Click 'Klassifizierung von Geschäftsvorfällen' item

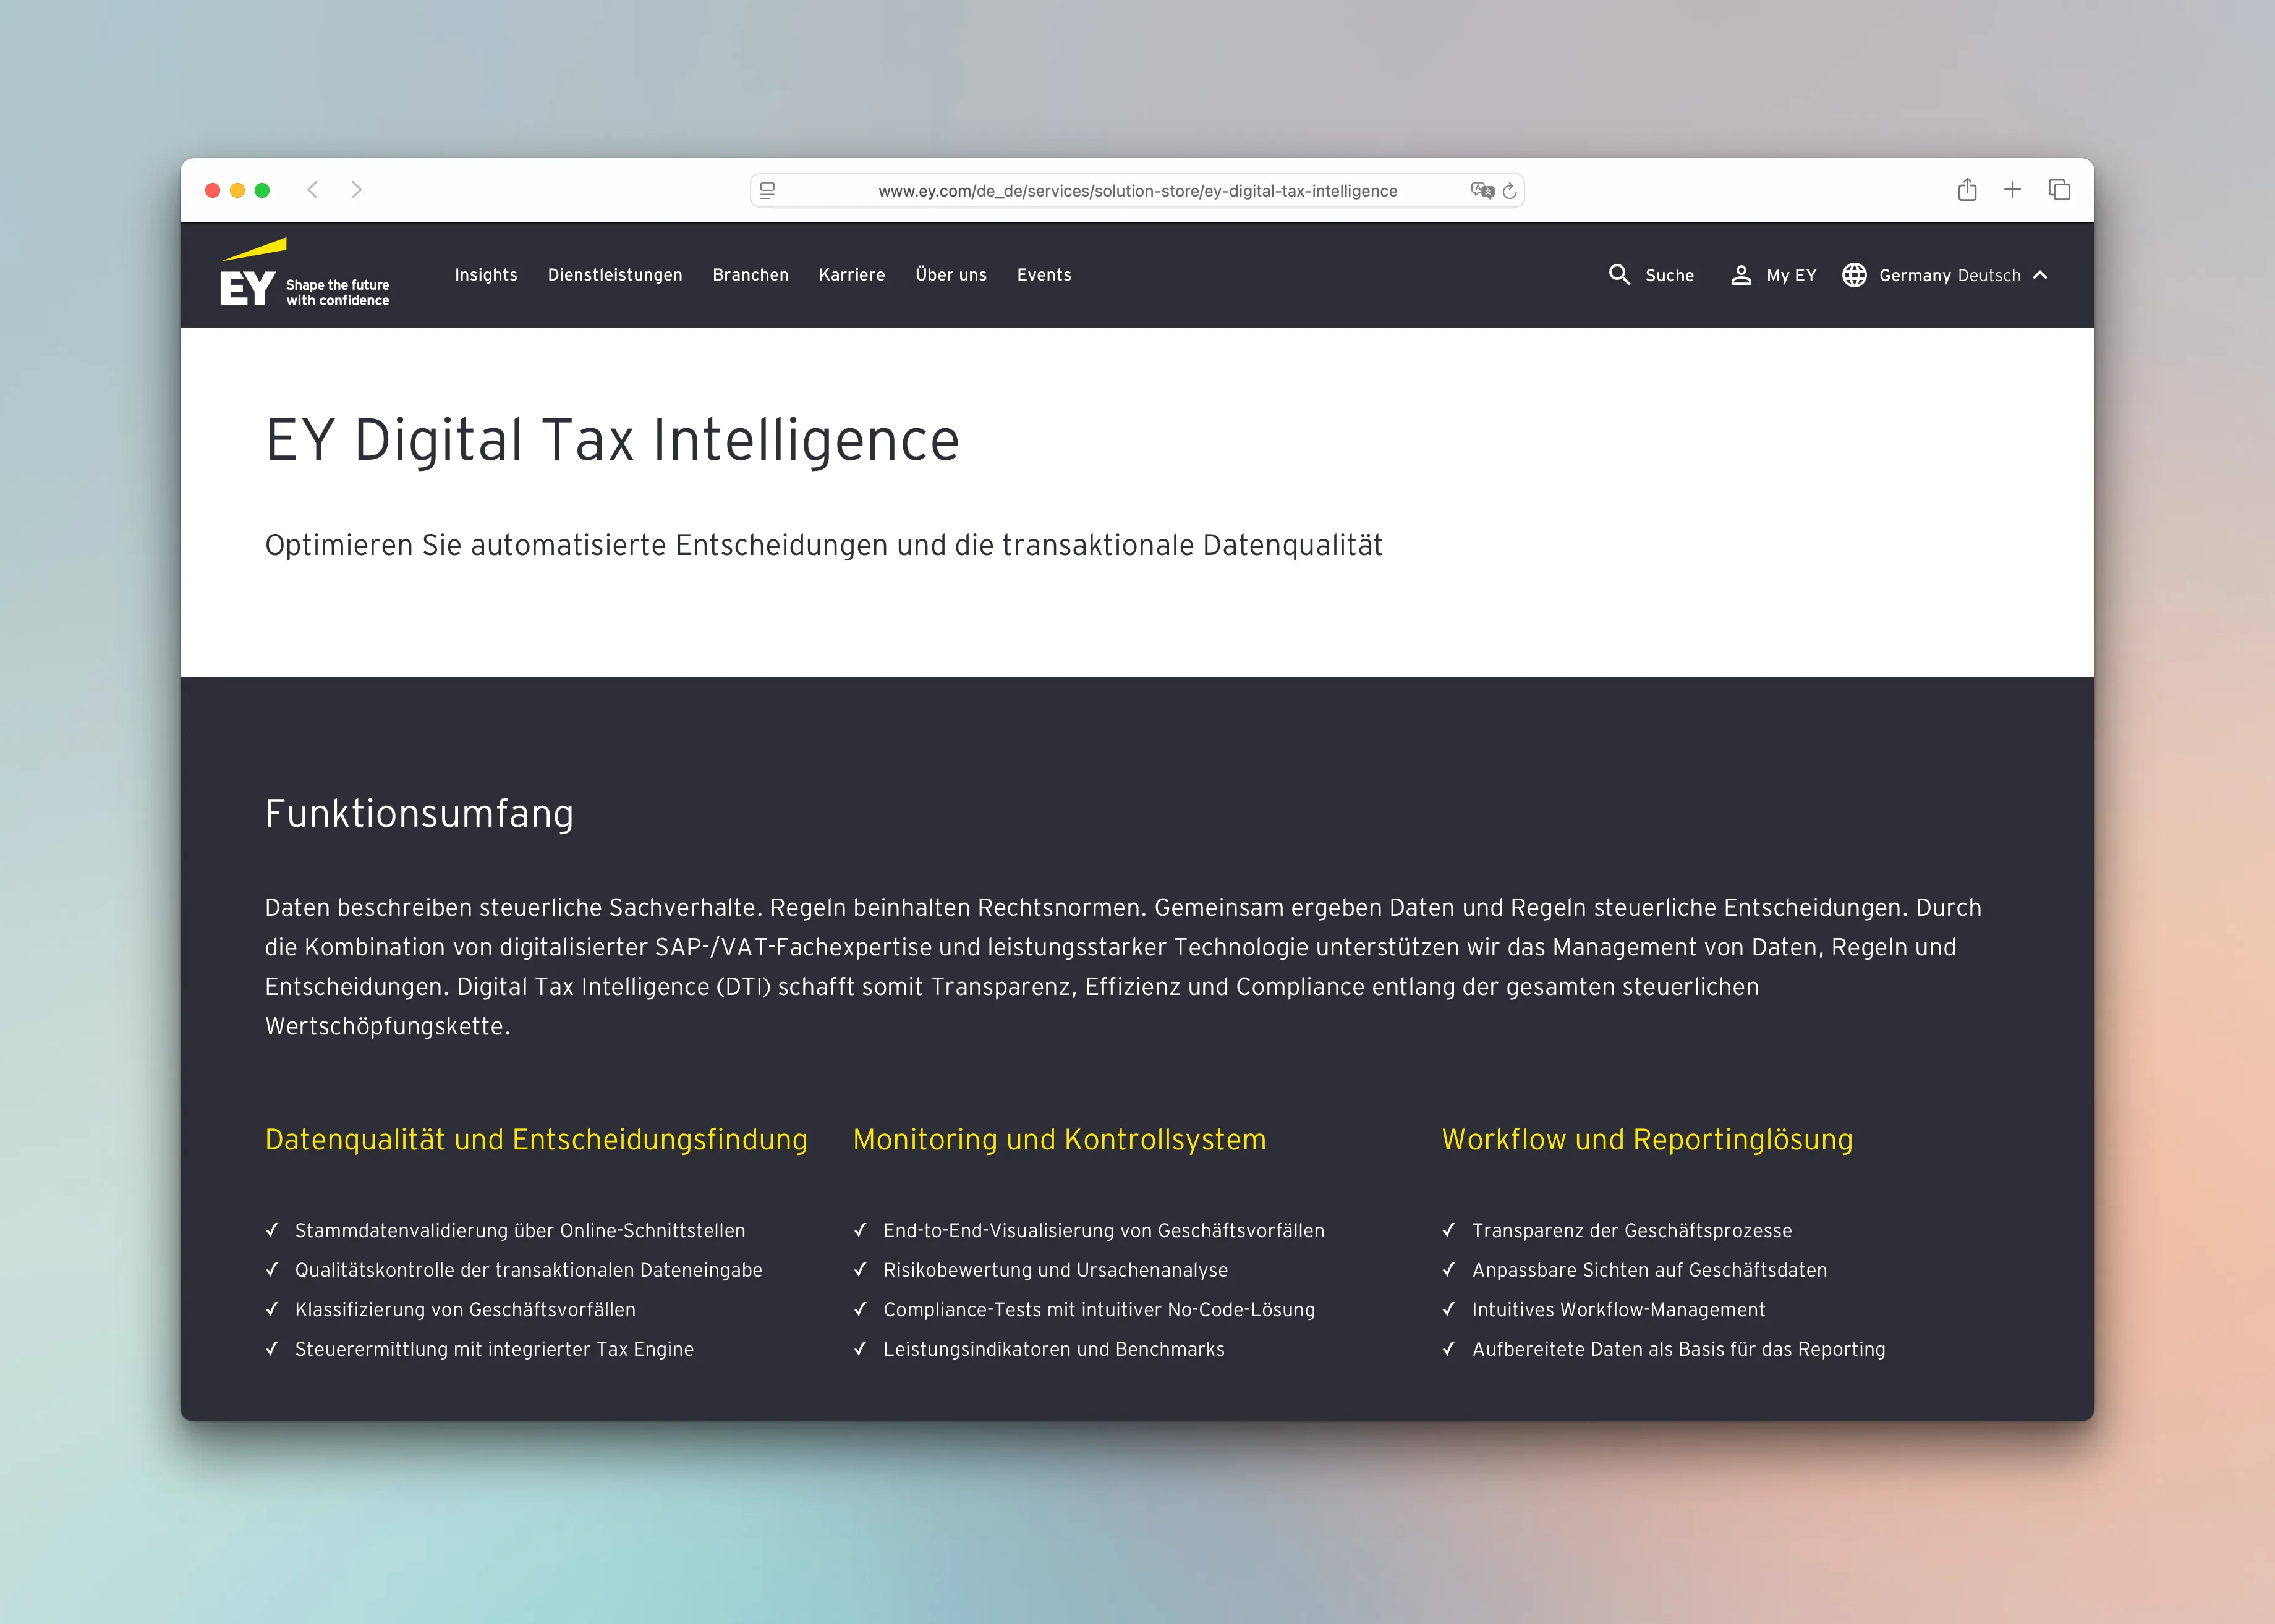click(466, 1310)
